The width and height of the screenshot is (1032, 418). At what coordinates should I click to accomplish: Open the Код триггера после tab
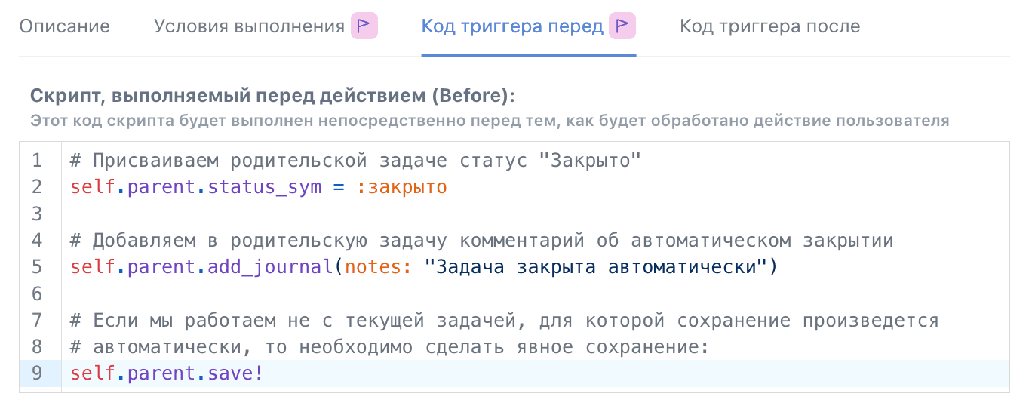(769, 27)
